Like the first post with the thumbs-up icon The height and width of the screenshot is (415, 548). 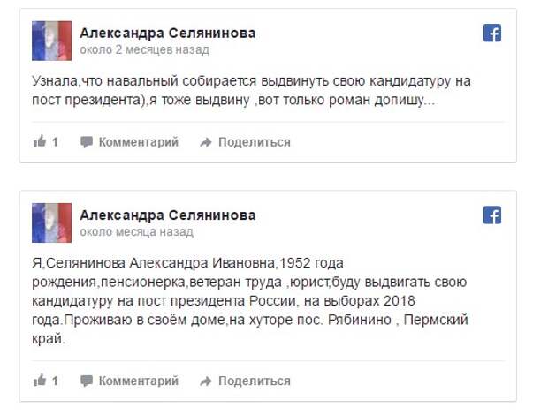[40, 141]
